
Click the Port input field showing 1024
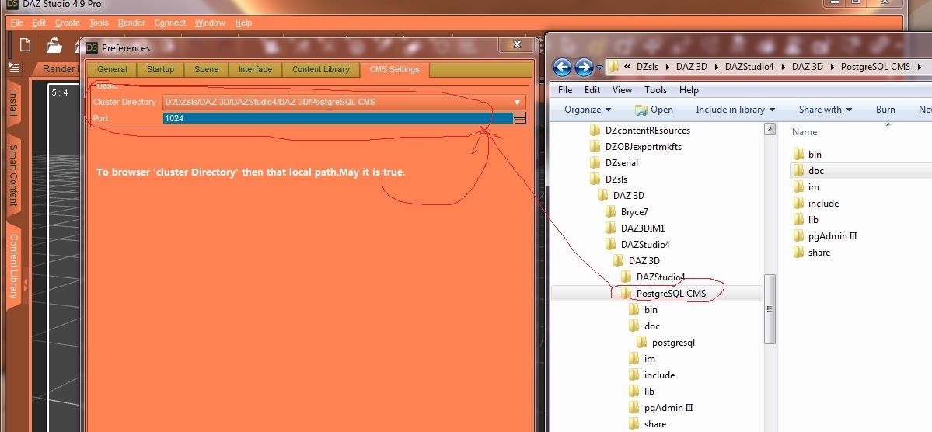(x=337, y=118)
